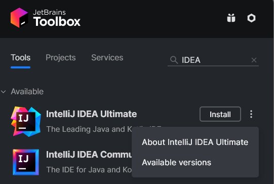Screen dimensions: 274x184
Task: Click the magnifier search icon
Action: [x=174, y=60]
